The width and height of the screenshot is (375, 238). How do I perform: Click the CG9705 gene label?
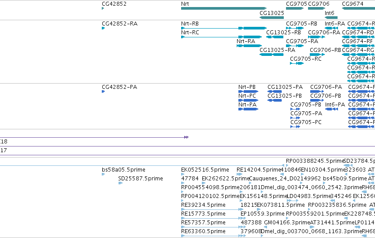click(x=296, y=4)
